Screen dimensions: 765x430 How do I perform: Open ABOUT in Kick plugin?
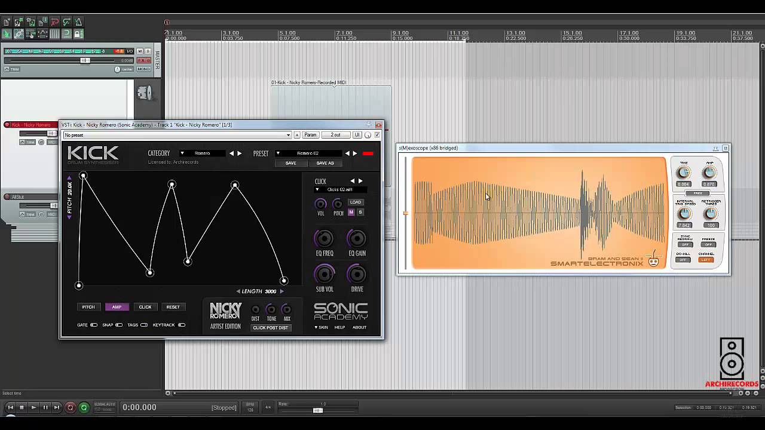[x=359, y=327]
